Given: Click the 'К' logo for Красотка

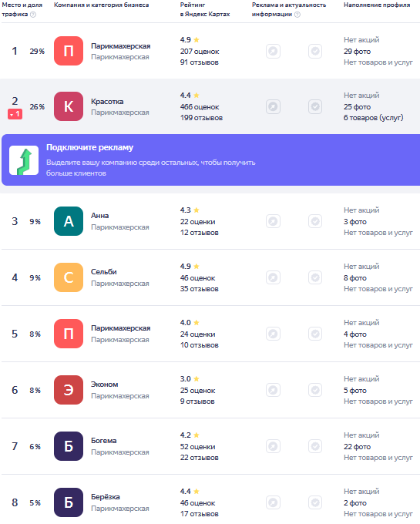Looking at the screenshot, I should point(69,106).
